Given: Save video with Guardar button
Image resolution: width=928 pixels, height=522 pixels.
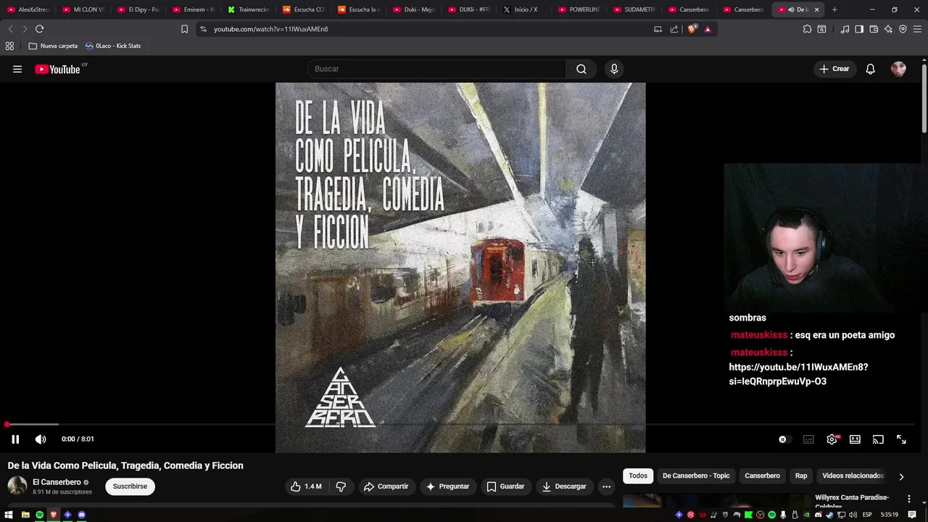Looking at the screenshot, I should [505, 486].
